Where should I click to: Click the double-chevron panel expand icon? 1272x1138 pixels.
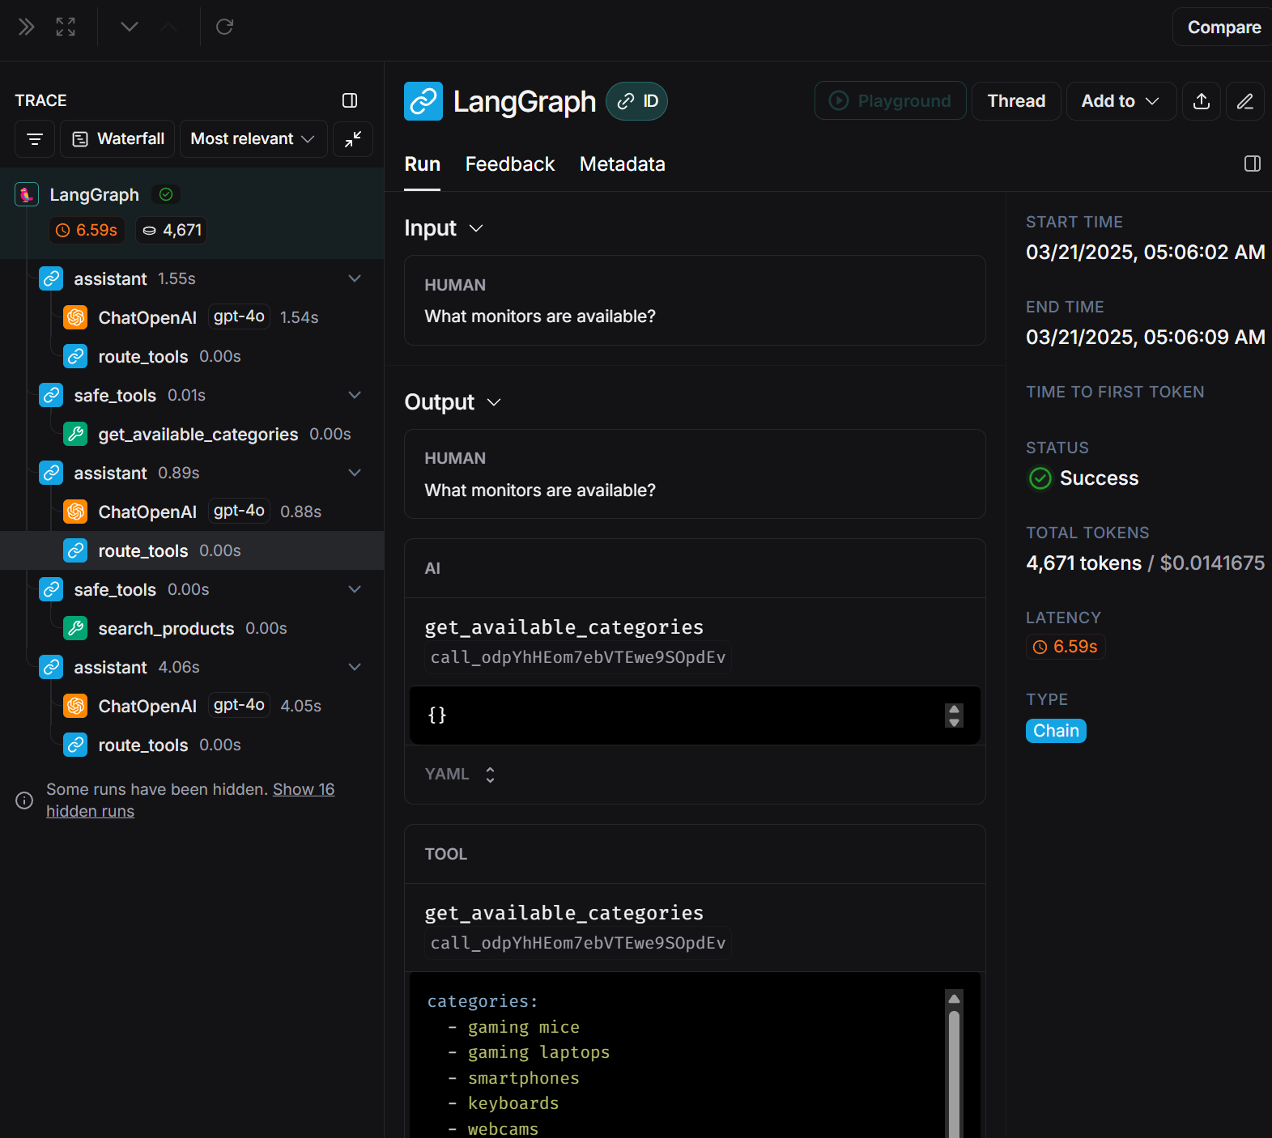pyautogui.click(x=27, y=27)
